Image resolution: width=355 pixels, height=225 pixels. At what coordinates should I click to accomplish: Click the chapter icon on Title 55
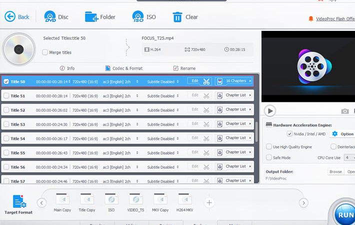click(220, 153)
